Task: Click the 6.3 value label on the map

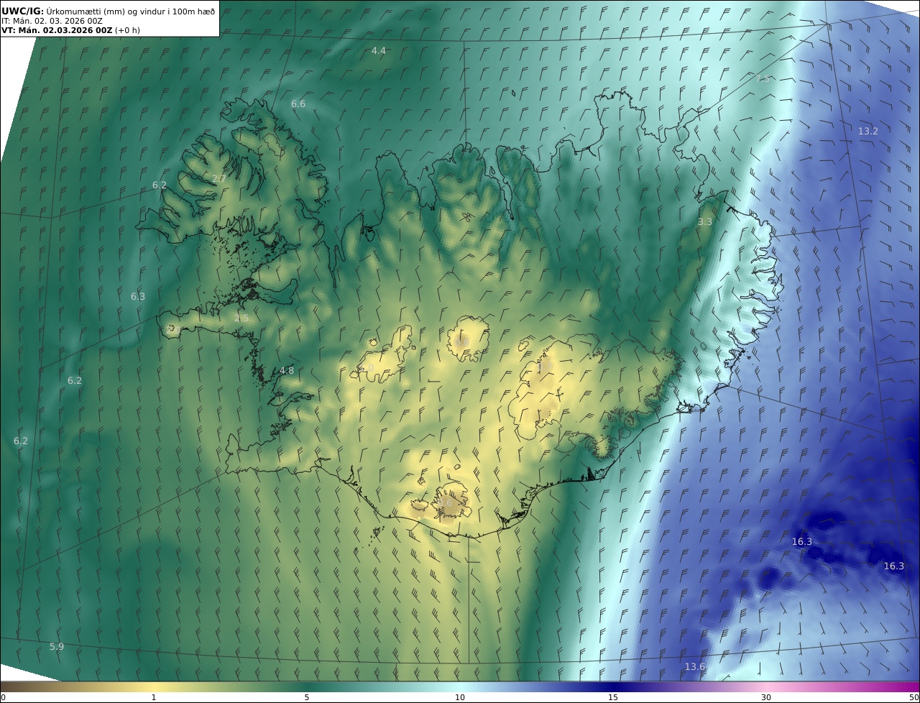Action: coord(138,296)
